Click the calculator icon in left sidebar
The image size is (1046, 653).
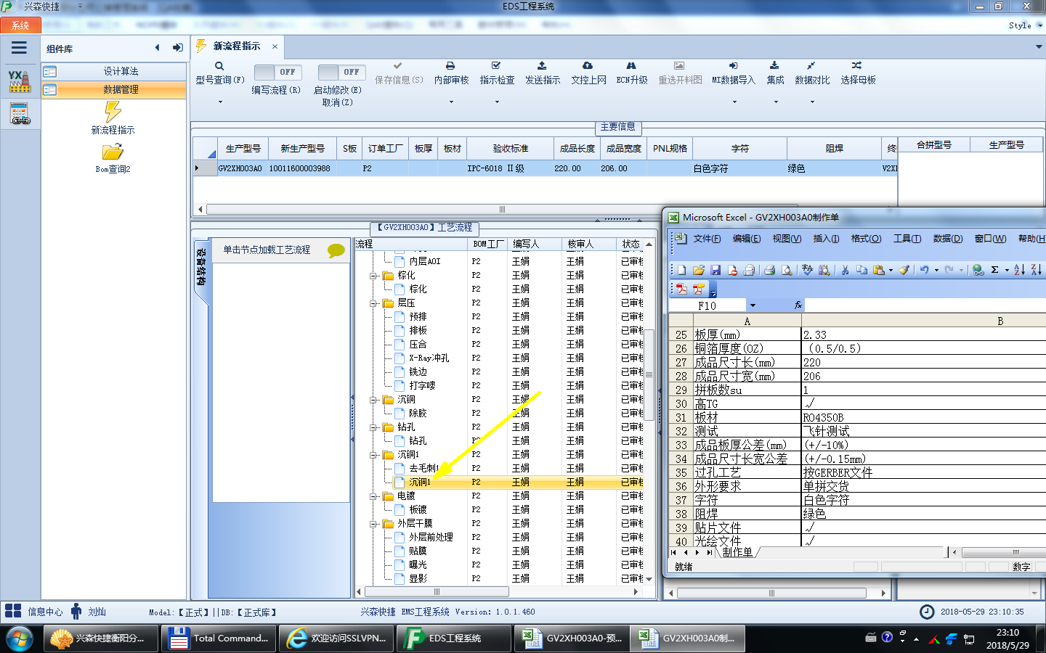pos(20,114)
